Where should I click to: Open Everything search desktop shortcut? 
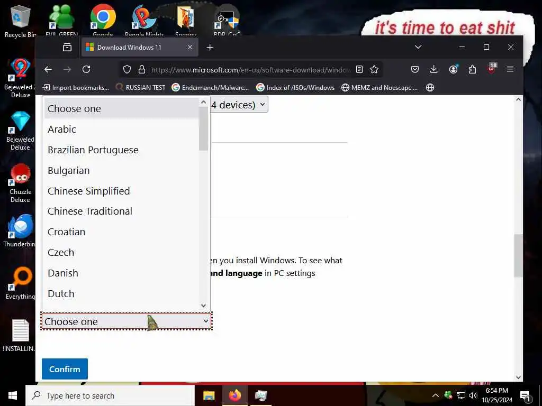21,283
